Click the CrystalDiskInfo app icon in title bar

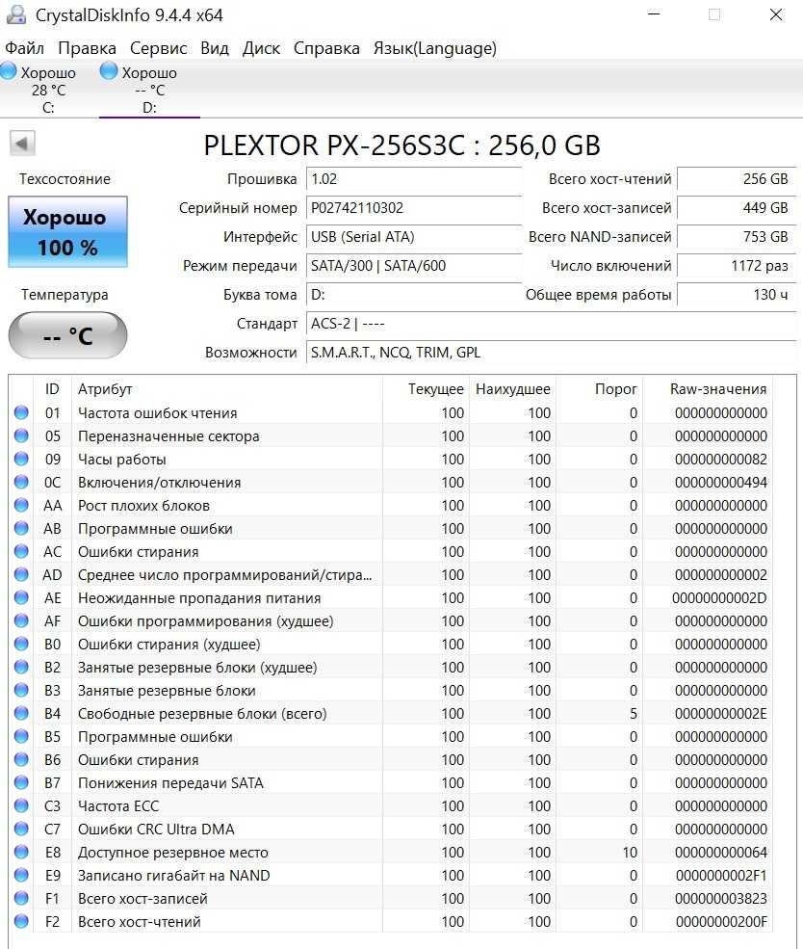pyautogui.click(x=15, y=14)
